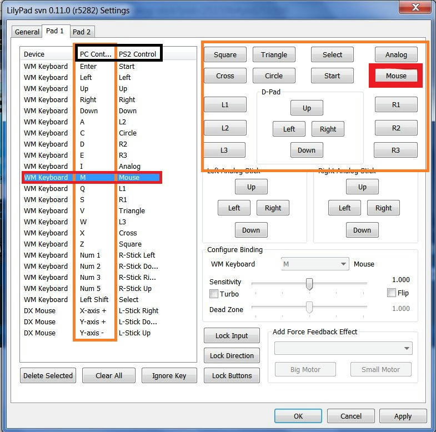Click D-Pad Down button
Image resolution: width=436 pixels, height=432 pixels.
[x=307, y=150]
